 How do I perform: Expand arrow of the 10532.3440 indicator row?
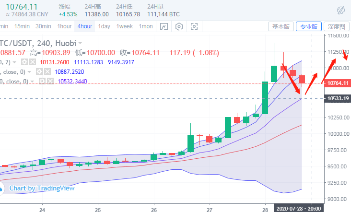pyautogui.click(x=33, y=81)
